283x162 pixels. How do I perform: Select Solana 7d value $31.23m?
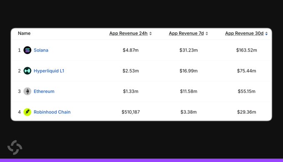[x=189, y=50]
